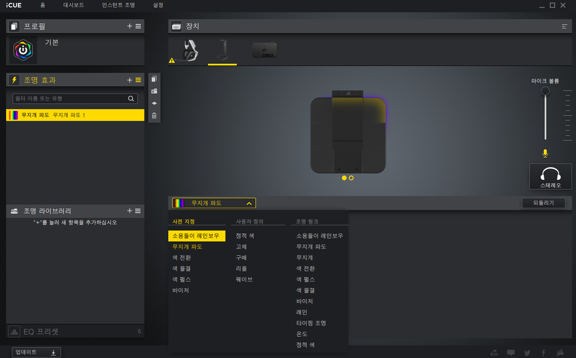The width and height of the screenshot is (576, 358).
Task: Click the layer move arrows icon
Action: tap(154, 103)
